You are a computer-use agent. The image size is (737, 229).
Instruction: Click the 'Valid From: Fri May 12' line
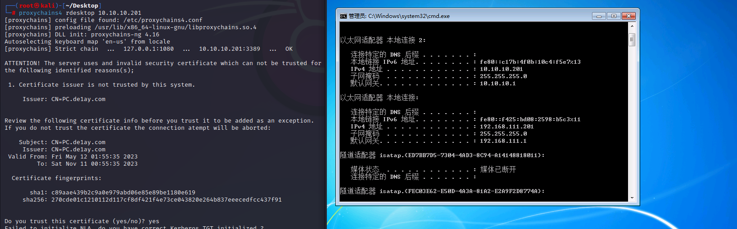tap(73, 157)
